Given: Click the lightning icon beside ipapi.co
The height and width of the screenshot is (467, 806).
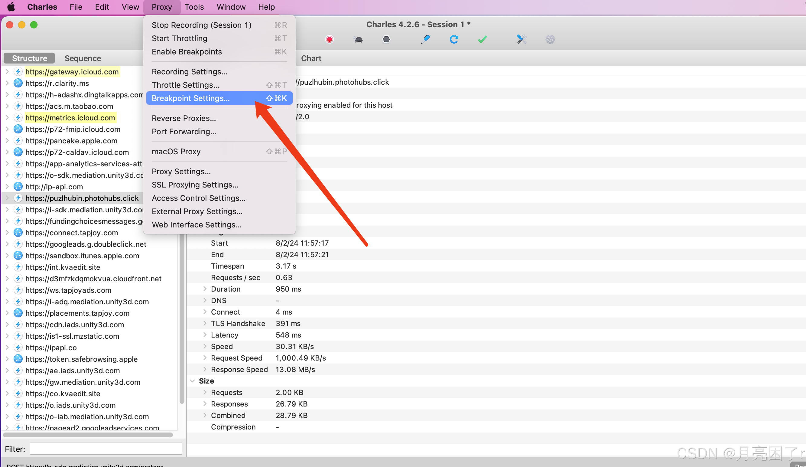Looking at the screenshot, I should point(18,348).
